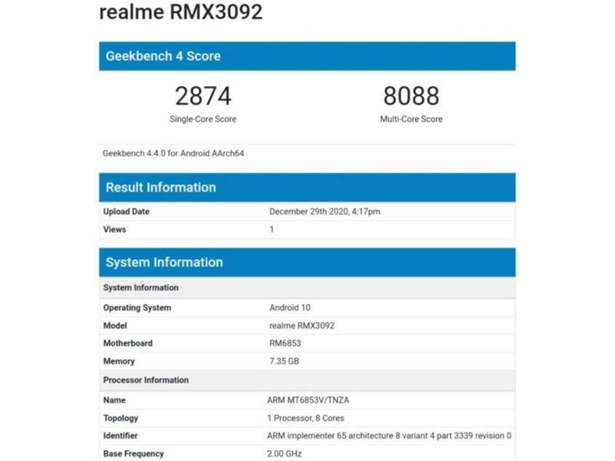Click the realme RMX3092 page title
The height and width of the screenshot is (461, 615).
coord(181,12)
